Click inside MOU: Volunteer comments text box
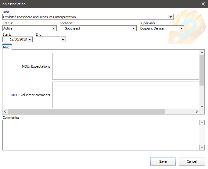Viewport: 208px width, 169px height. pyautogui.click(x=125, y=95)
